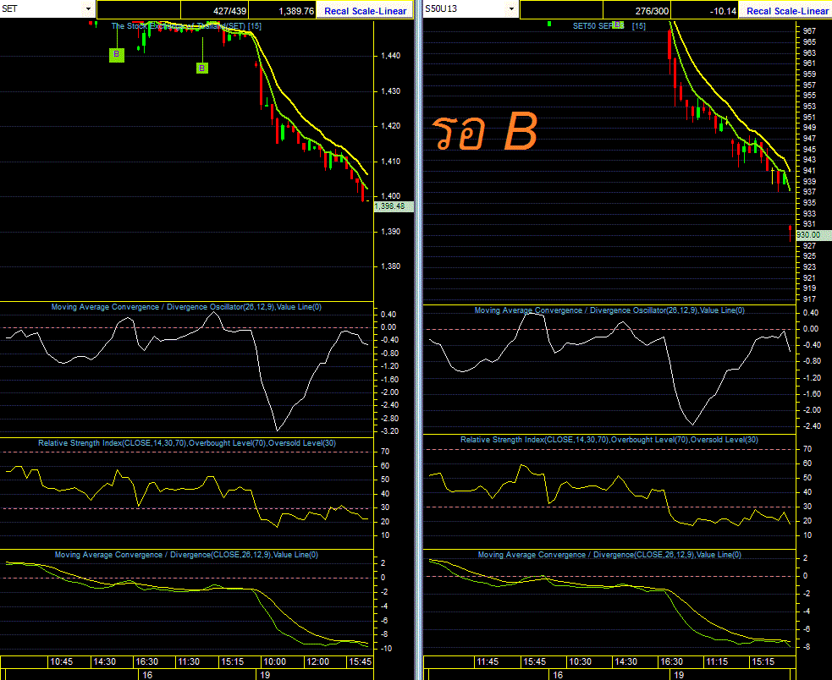Click the 427/439 bar count field
This screenshot has width=832, height=680.
[214, 11]
